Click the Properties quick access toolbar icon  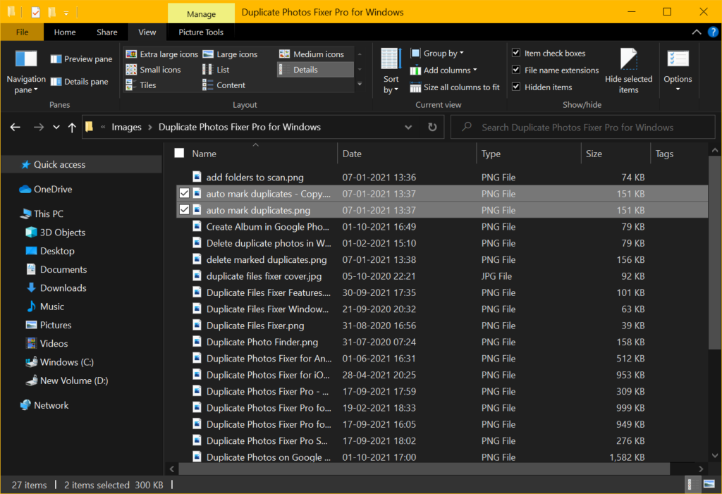[x=35, y=13]
